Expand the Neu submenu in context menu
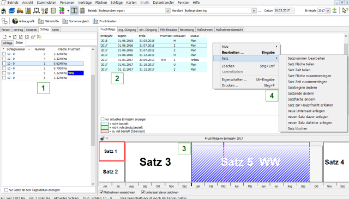 [249, 47]
